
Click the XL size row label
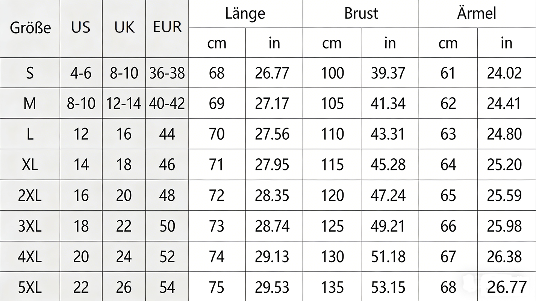click(30, 165)
